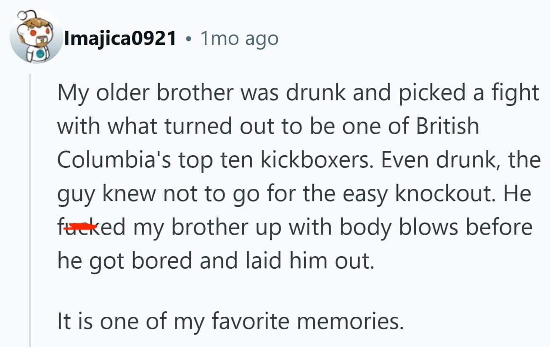Click the words "British" in the comment text
Viewport: 550px width, 347px height.
tap(447, 126)
